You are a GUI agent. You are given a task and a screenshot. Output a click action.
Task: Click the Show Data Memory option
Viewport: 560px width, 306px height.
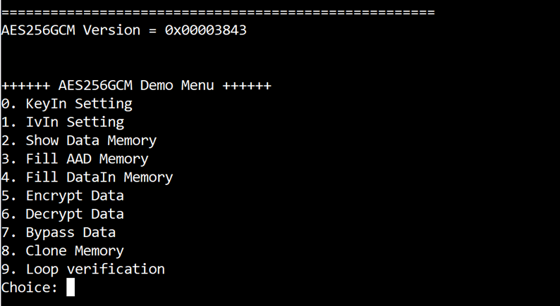tap(78, 141)
